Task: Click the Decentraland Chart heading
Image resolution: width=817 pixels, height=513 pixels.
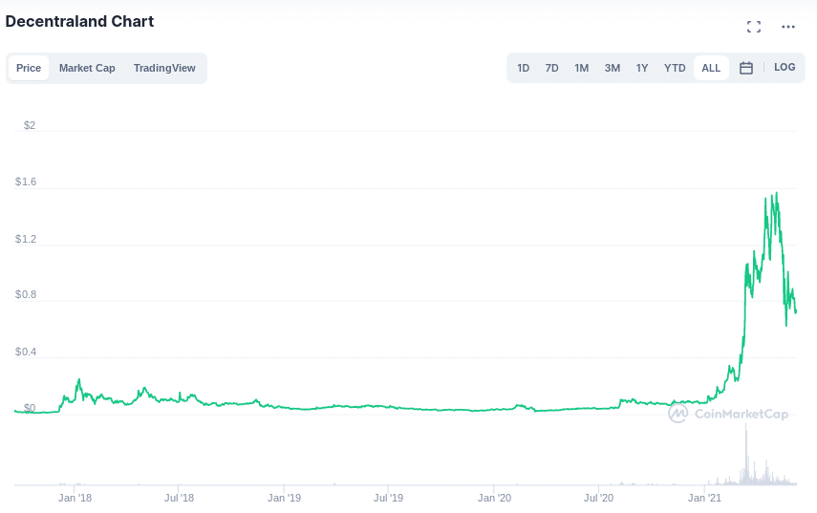Action: pos(79,21)
